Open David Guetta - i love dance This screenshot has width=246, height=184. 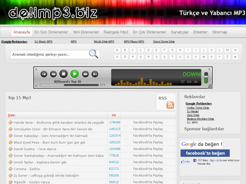[x=35, y=149]
